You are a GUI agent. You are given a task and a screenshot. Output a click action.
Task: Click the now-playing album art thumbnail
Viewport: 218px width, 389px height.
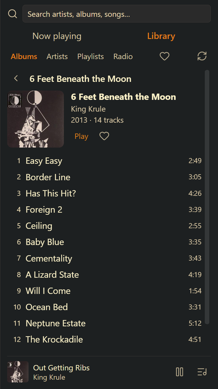pyautogui.click(x=18, y=372)
